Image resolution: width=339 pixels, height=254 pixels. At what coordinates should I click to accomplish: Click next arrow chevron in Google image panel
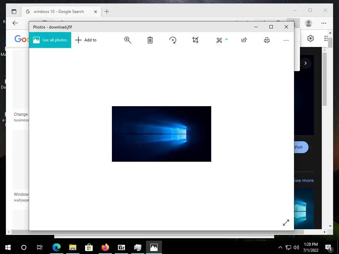point(306,63)
